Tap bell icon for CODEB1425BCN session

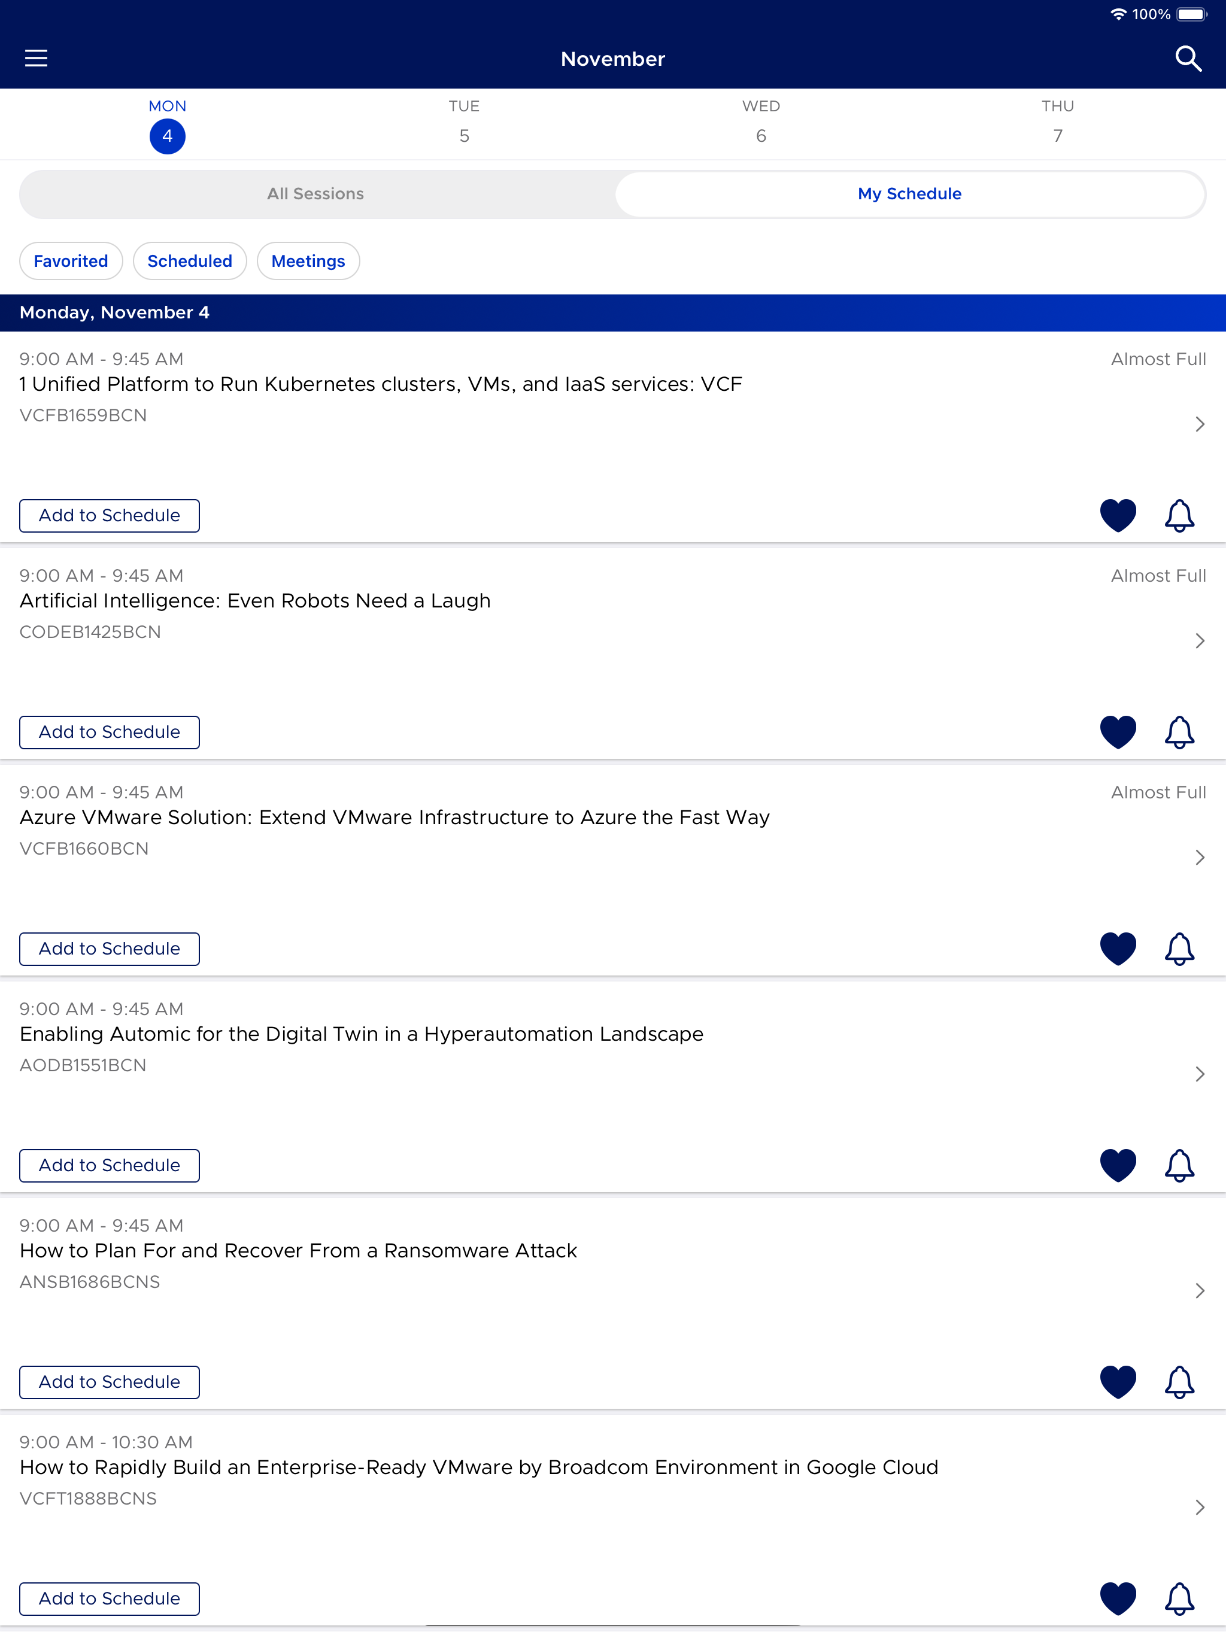click(1179, 732)
